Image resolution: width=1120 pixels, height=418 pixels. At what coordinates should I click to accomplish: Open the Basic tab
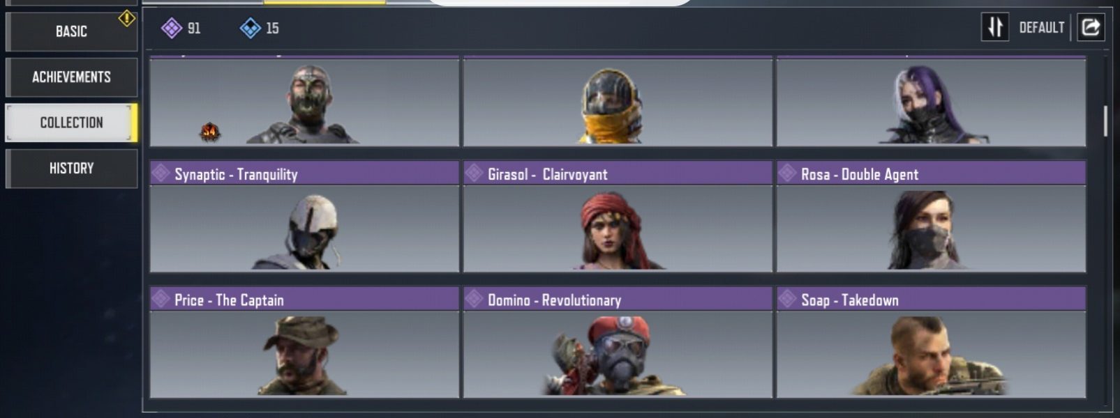click(x=71, y=31)
